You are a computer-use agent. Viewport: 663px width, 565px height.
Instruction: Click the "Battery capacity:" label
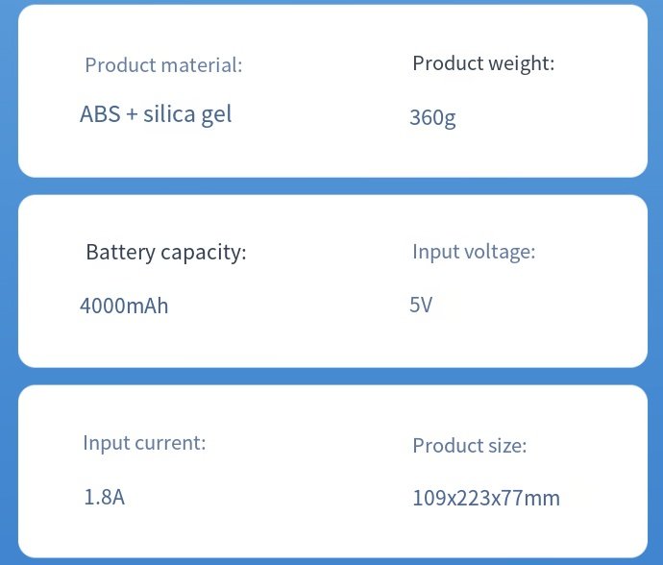(x=166, y=253)
